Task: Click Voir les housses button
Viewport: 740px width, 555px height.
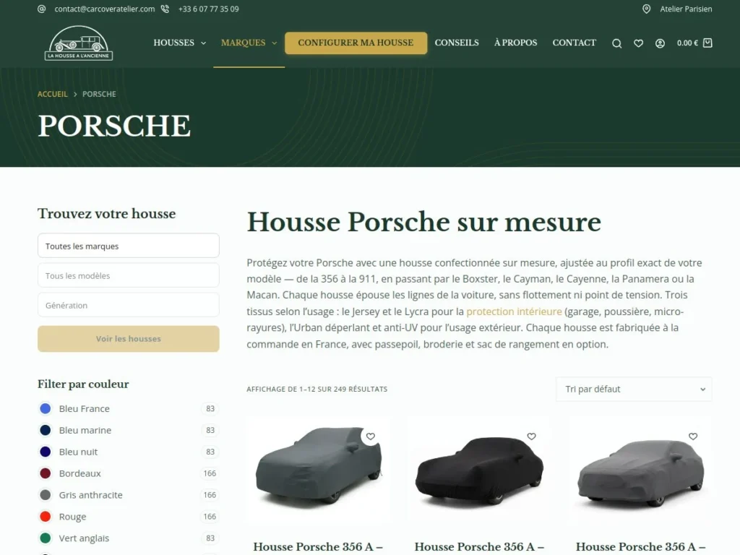Action: coord(129,339)
